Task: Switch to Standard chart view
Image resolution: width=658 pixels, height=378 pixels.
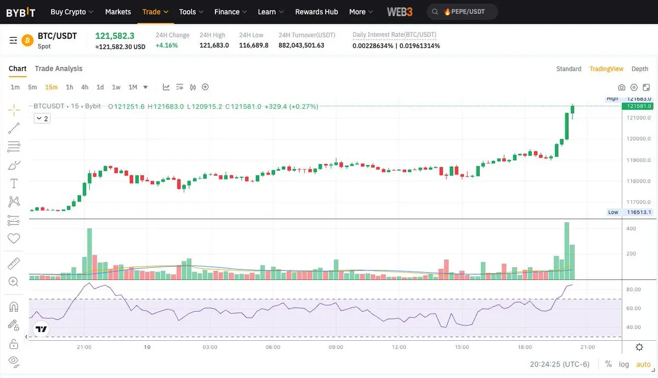Action: click(x=569, y=69)
